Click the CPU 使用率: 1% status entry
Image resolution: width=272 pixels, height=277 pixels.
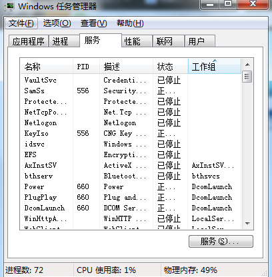106,270
